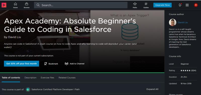Go to Home via house icon
201x95 pixels.
coord(15,4)
